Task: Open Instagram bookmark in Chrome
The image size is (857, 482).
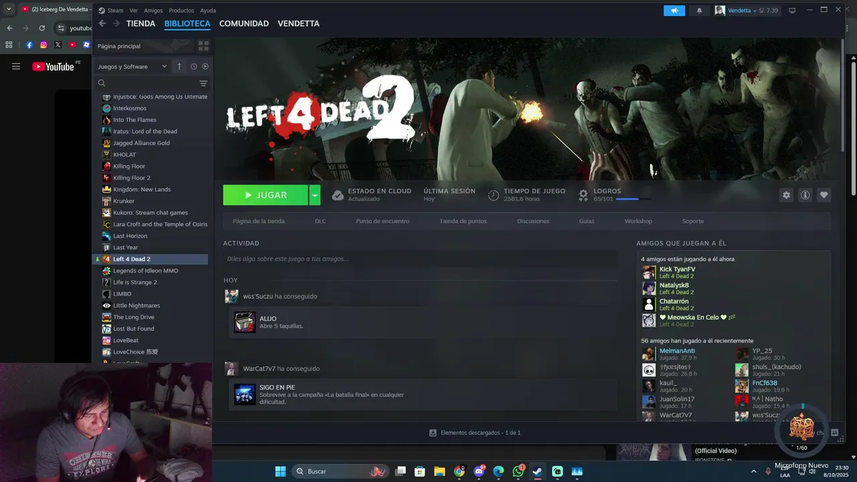Action: 44,45
